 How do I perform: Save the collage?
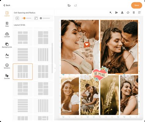(136, 5)
